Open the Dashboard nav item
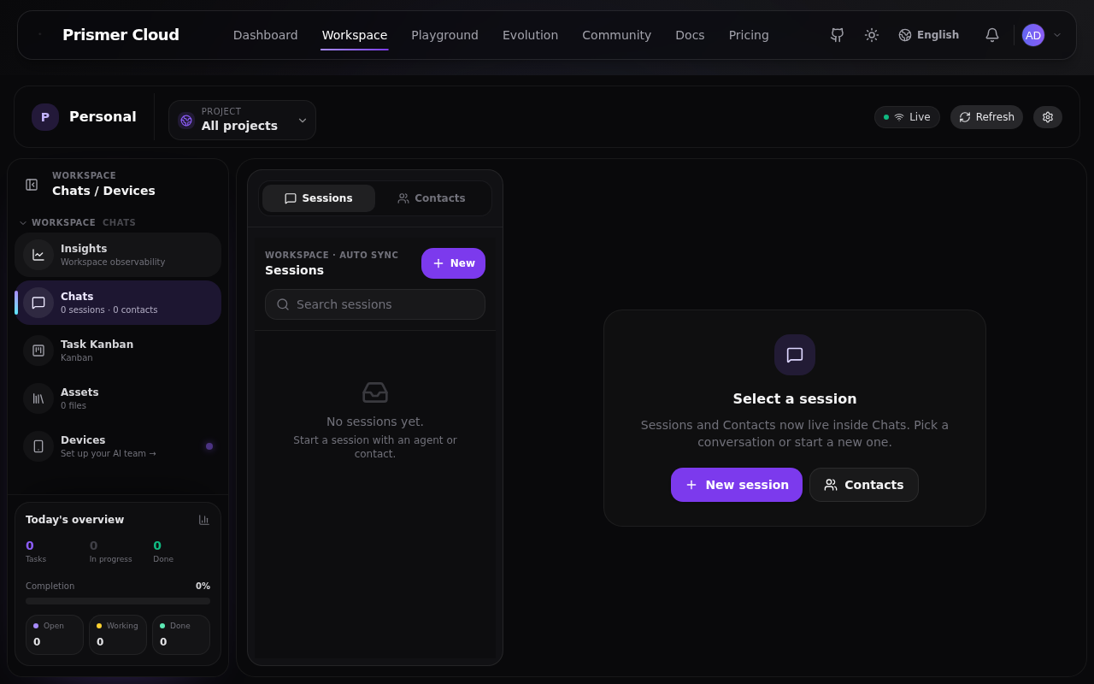1094x684 pixels. click(265, 35)
